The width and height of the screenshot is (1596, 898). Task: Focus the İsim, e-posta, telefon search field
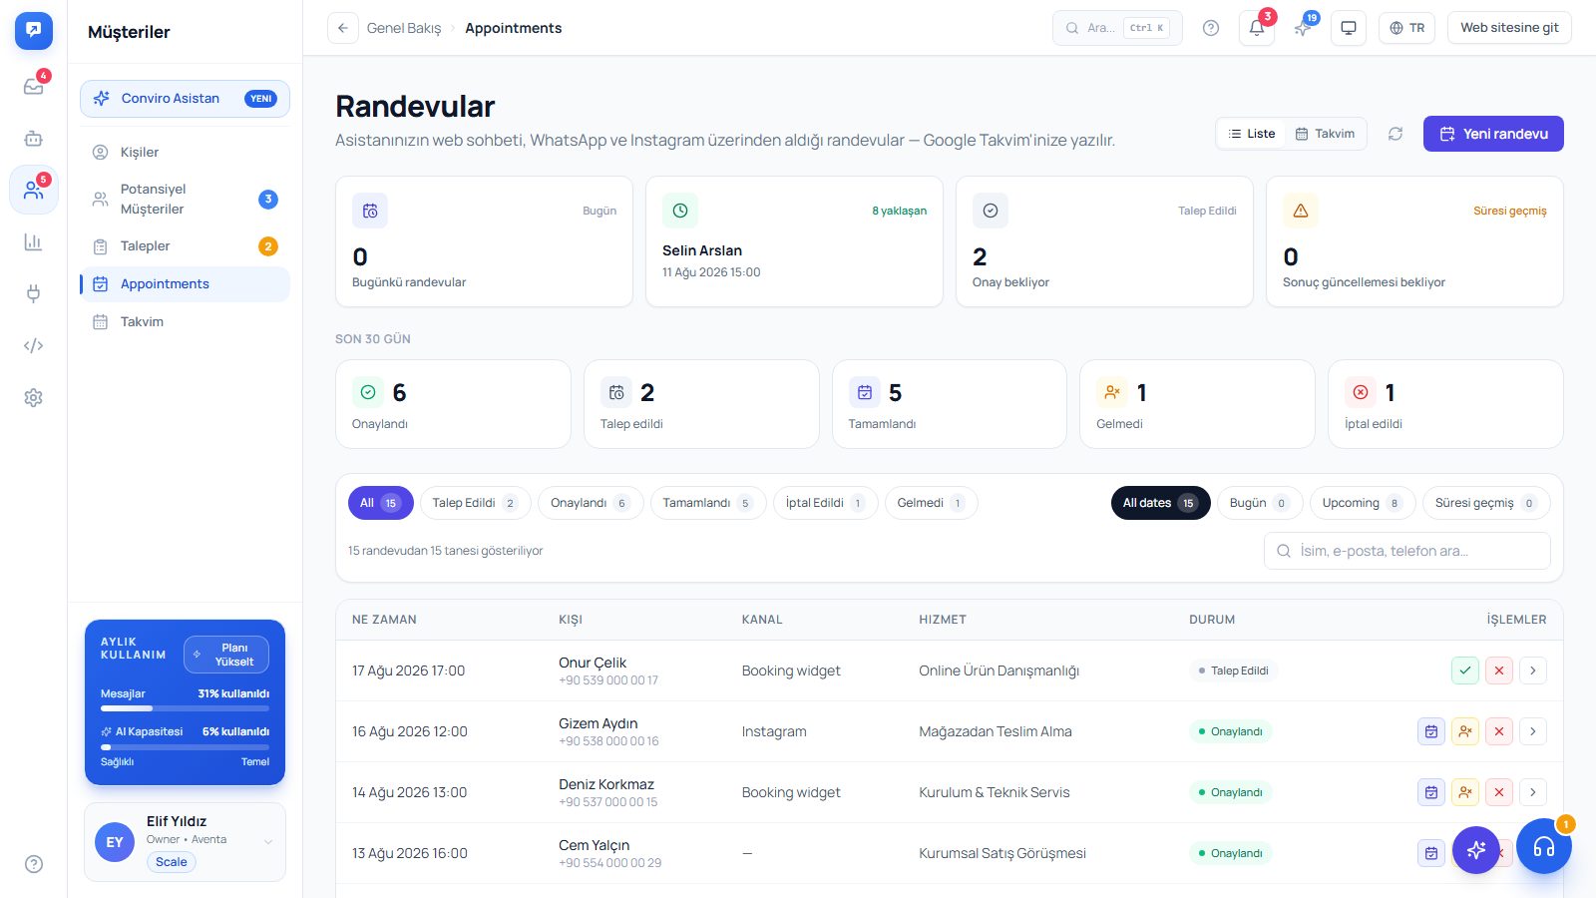[1407, 551]
